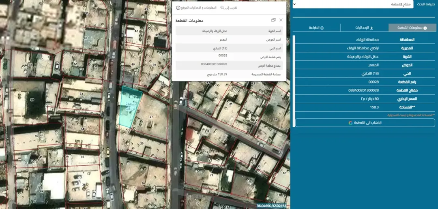Viewport: 438px width, 209px height.
Task: Click parcel number 34 on the map
Action: tap(82, 129)
